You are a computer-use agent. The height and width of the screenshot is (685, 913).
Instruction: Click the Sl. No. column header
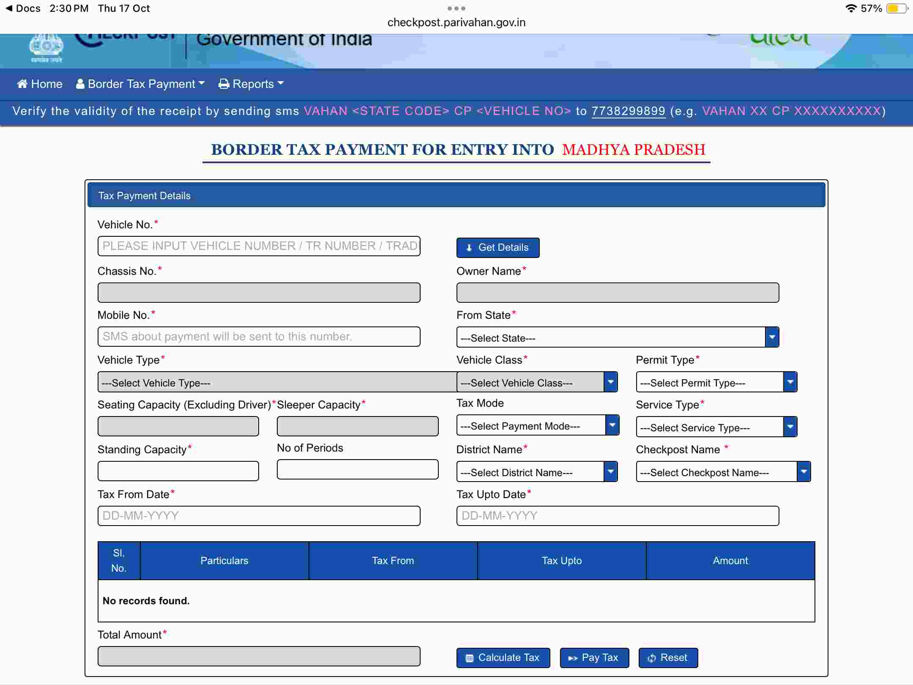[x=119, y=561]
